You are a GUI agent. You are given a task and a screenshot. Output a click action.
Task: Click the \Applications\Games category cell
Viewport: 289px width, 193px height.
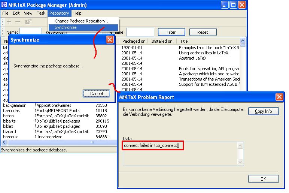pos(53,105)
